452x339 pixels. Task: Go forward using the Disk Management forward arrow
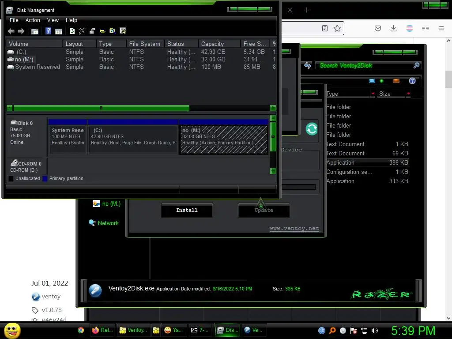[21, 31]
